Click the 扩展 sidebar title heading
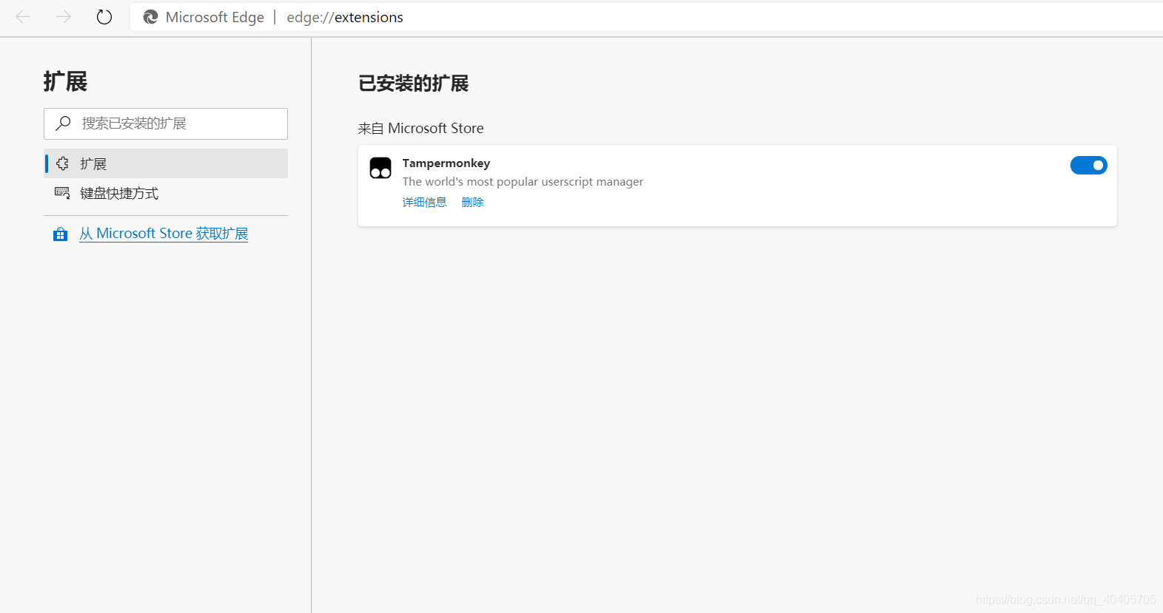This screenshot has height=613, width=1163. pyautogui.click(x=65, y=81)
